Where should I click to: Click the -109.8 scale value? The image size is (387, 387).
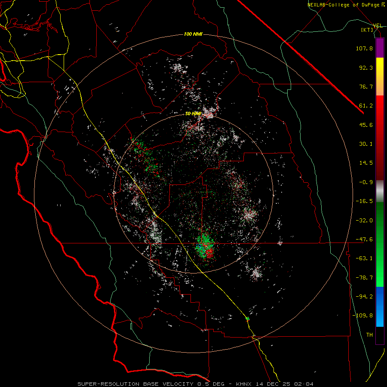pos(362,316)
